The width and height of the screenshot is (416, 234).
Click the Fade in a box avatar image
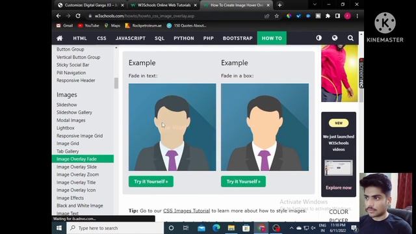coord(265,127)
